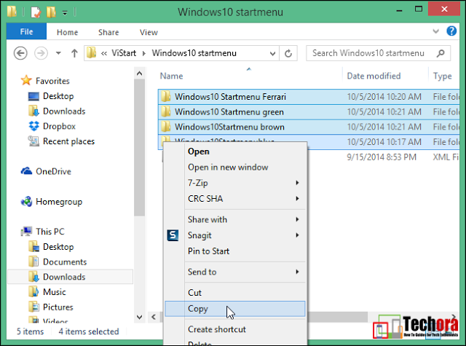466x346 pixels.
Task: Sort by the Date modified column
Action: tap(374, 76)
